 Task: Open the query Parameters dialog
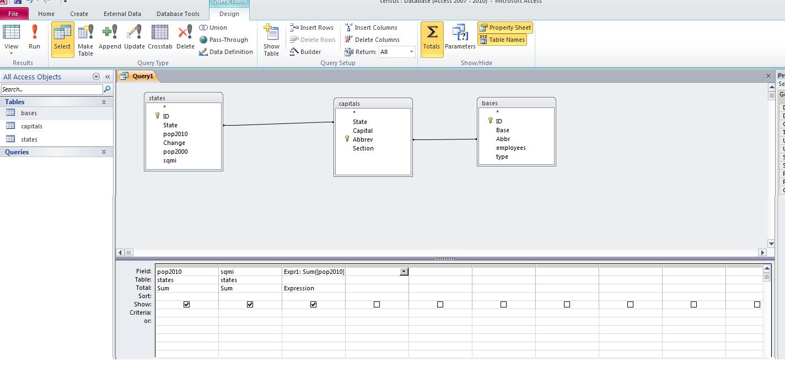[460, 37]
